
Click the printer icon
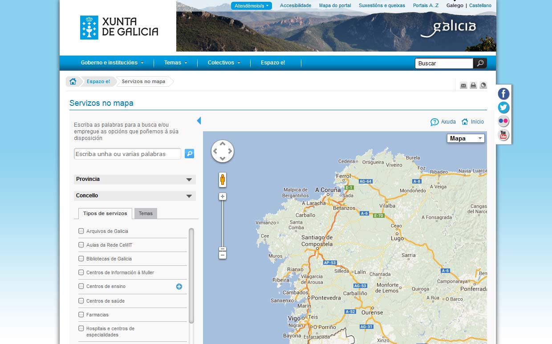tap(473, 85)
